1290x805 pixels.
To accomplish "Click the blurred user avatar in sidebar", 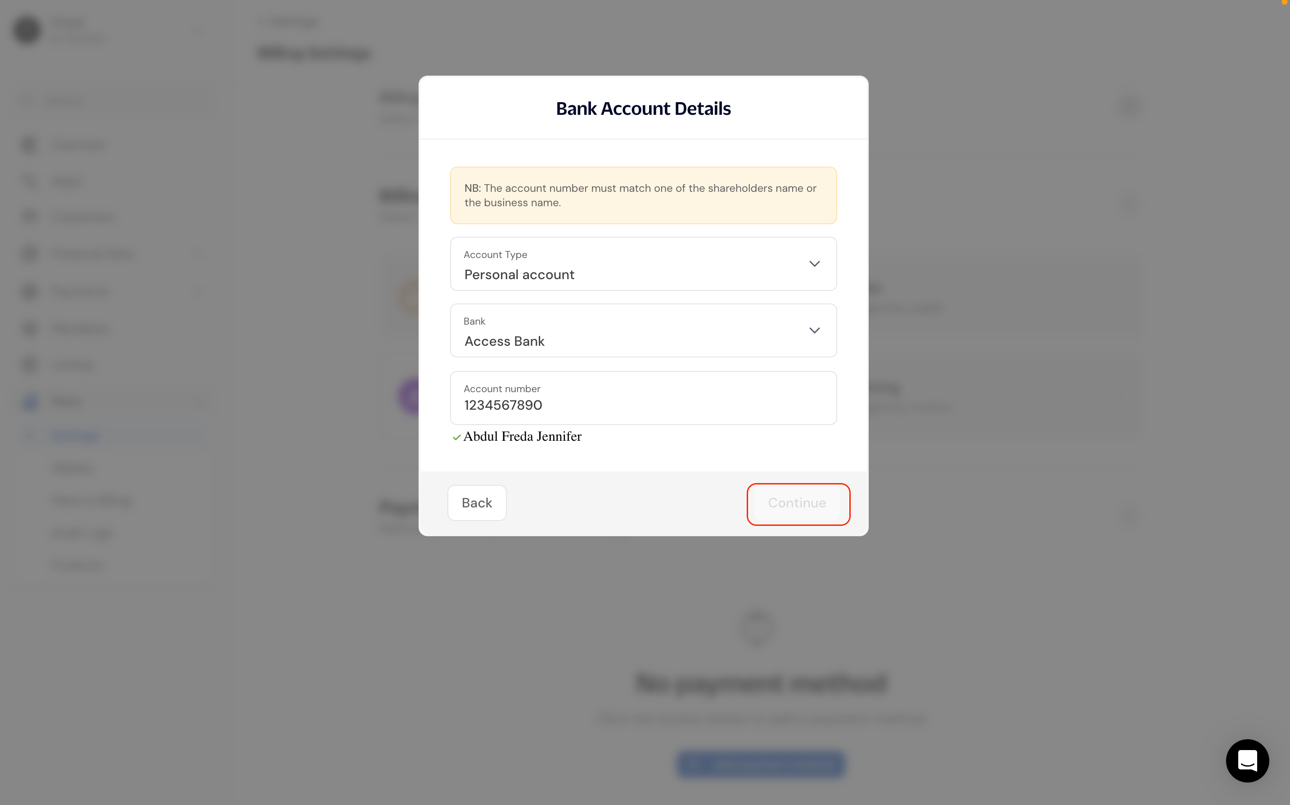I will (27, 30).
